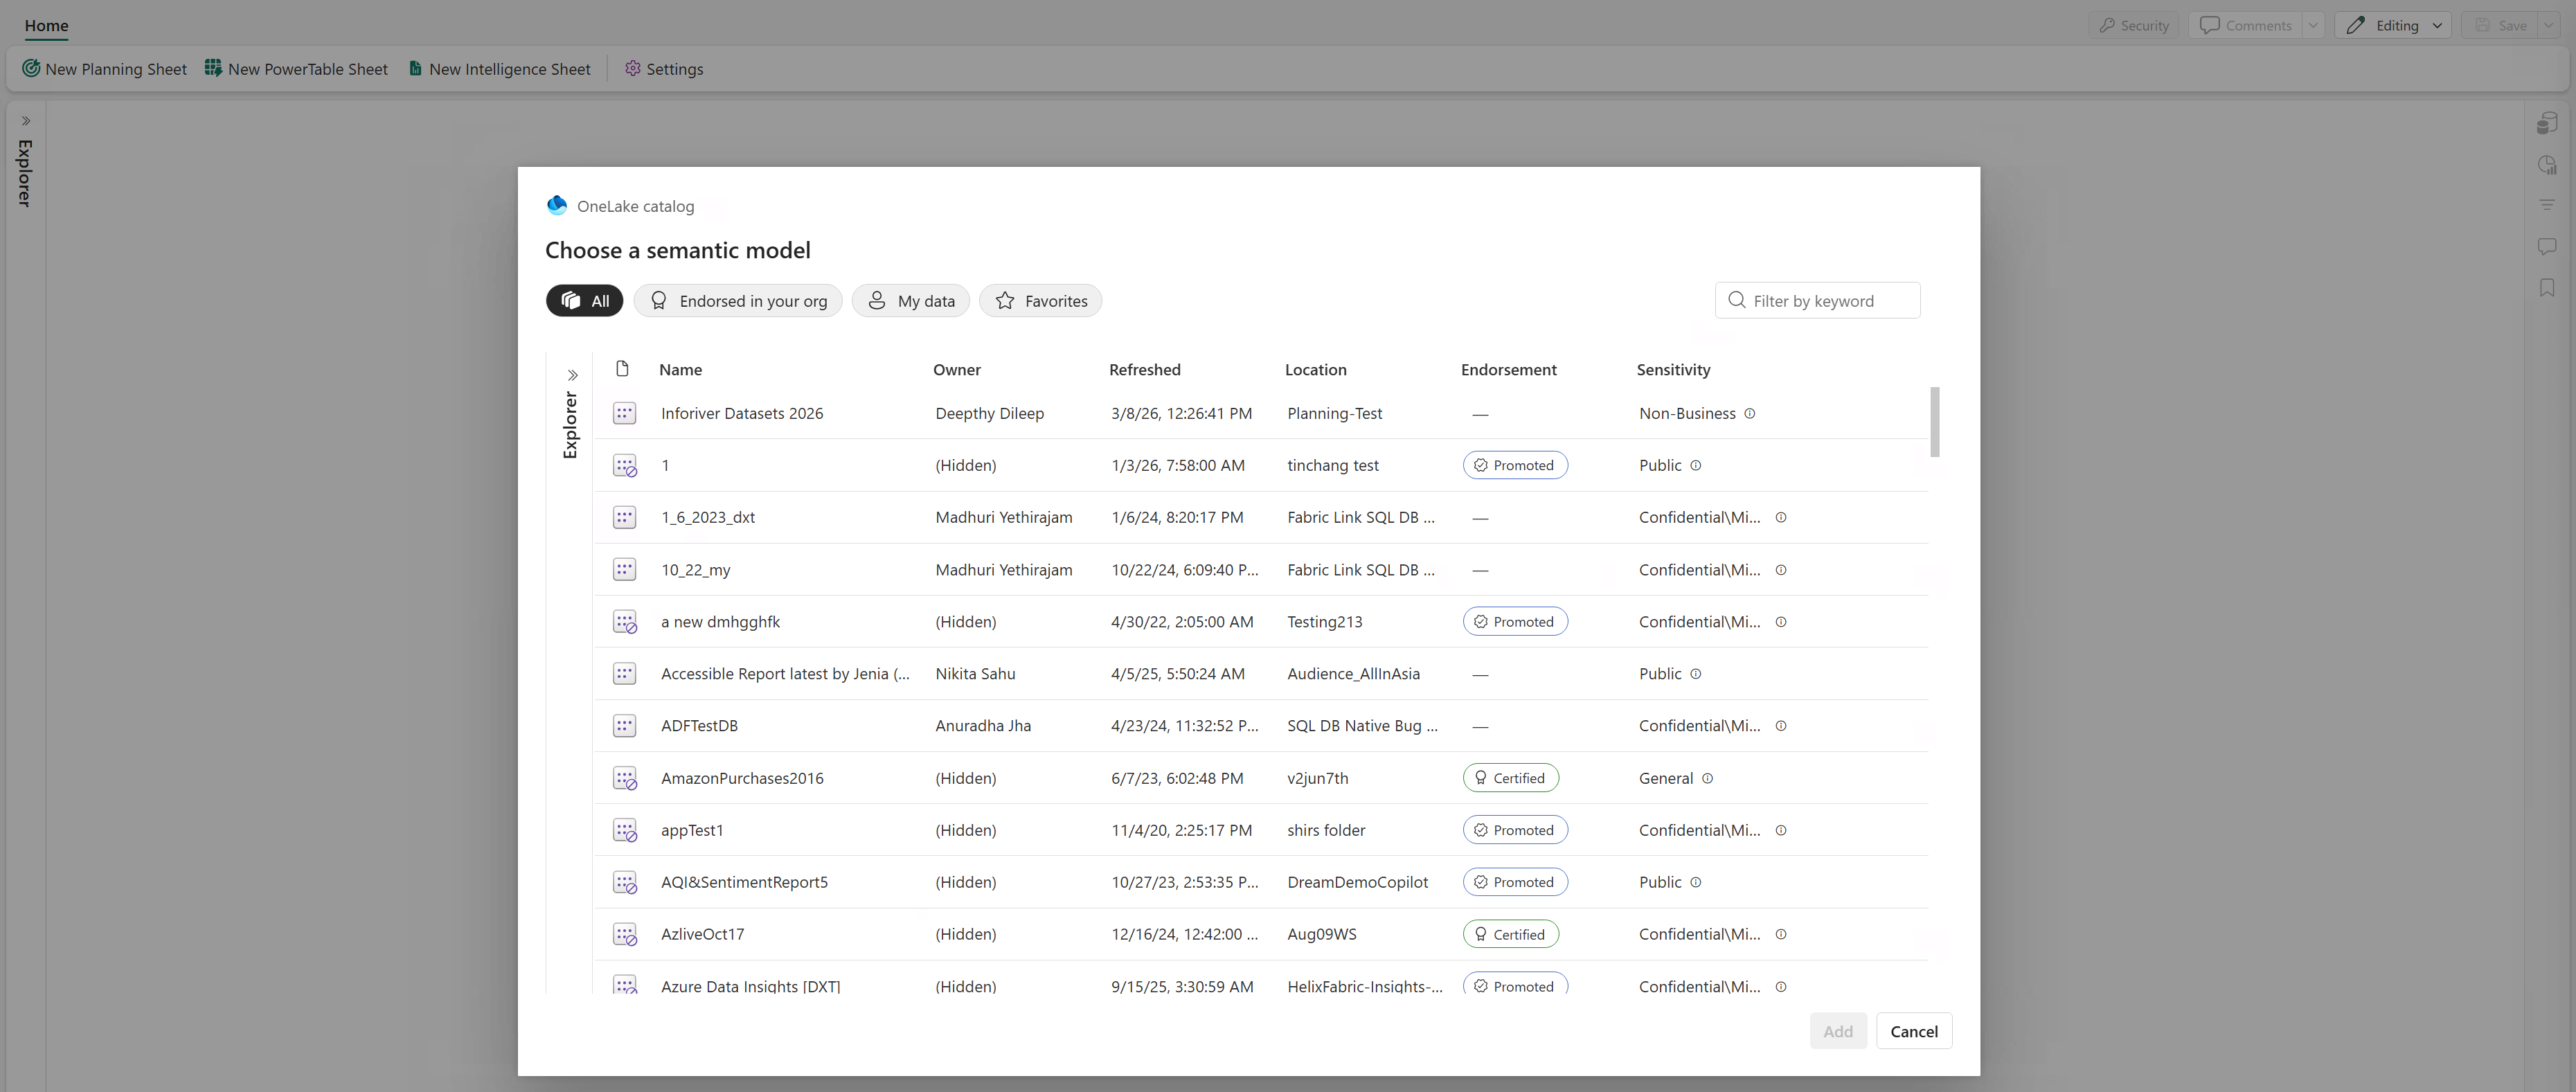The image size is (2576, 1092).
Task: Expand the dialog's Explorer pane chevron
Action: [573, 376]
